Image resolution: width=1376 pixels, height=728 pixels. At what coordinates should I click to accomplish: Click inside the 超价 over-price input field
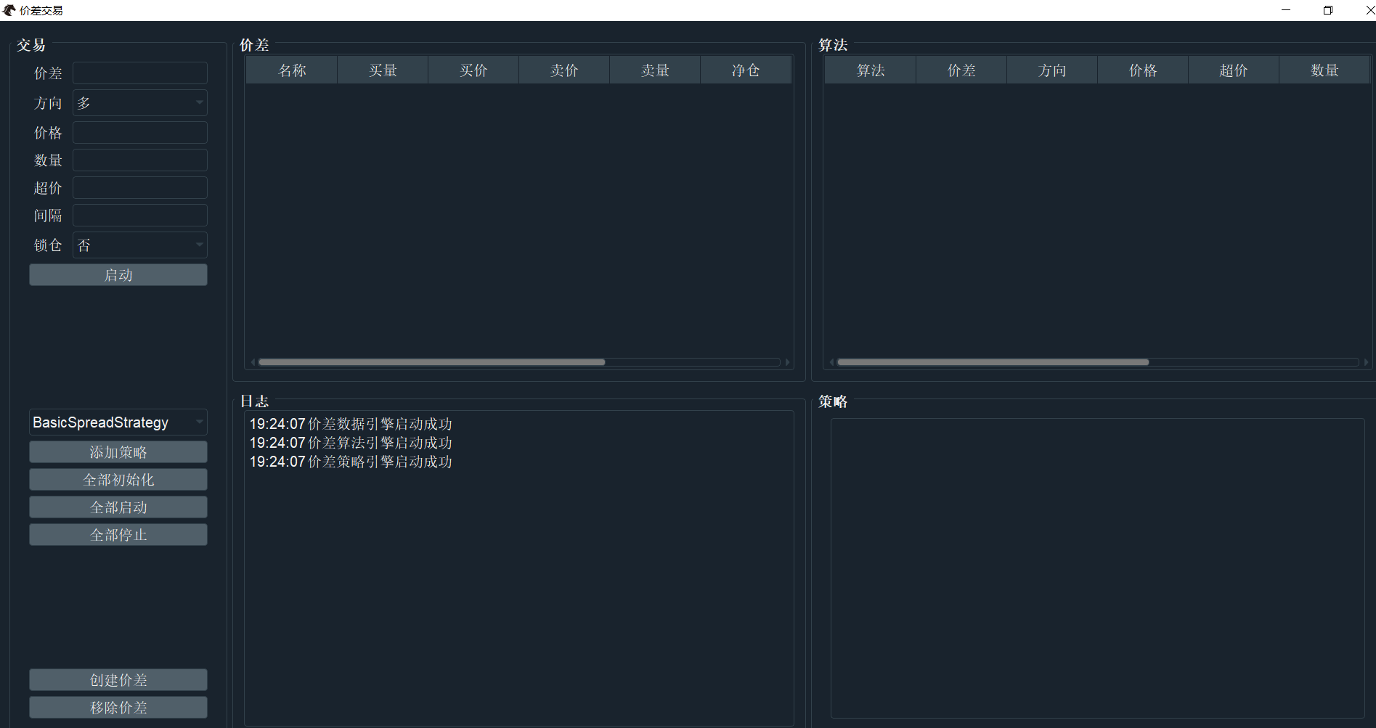pos(139,187)
